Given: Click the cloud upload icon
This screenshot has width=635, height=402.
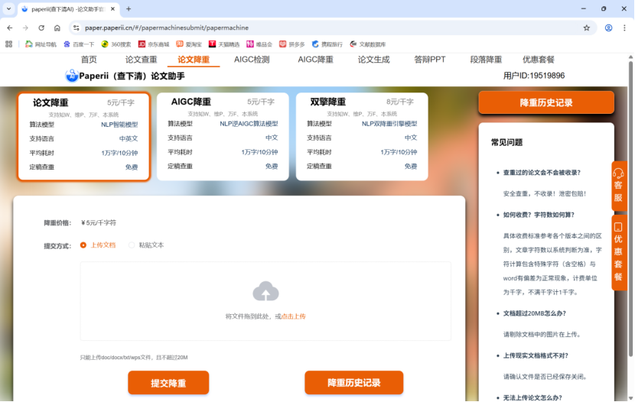Looking at the screenshot, I should (265, 291).
